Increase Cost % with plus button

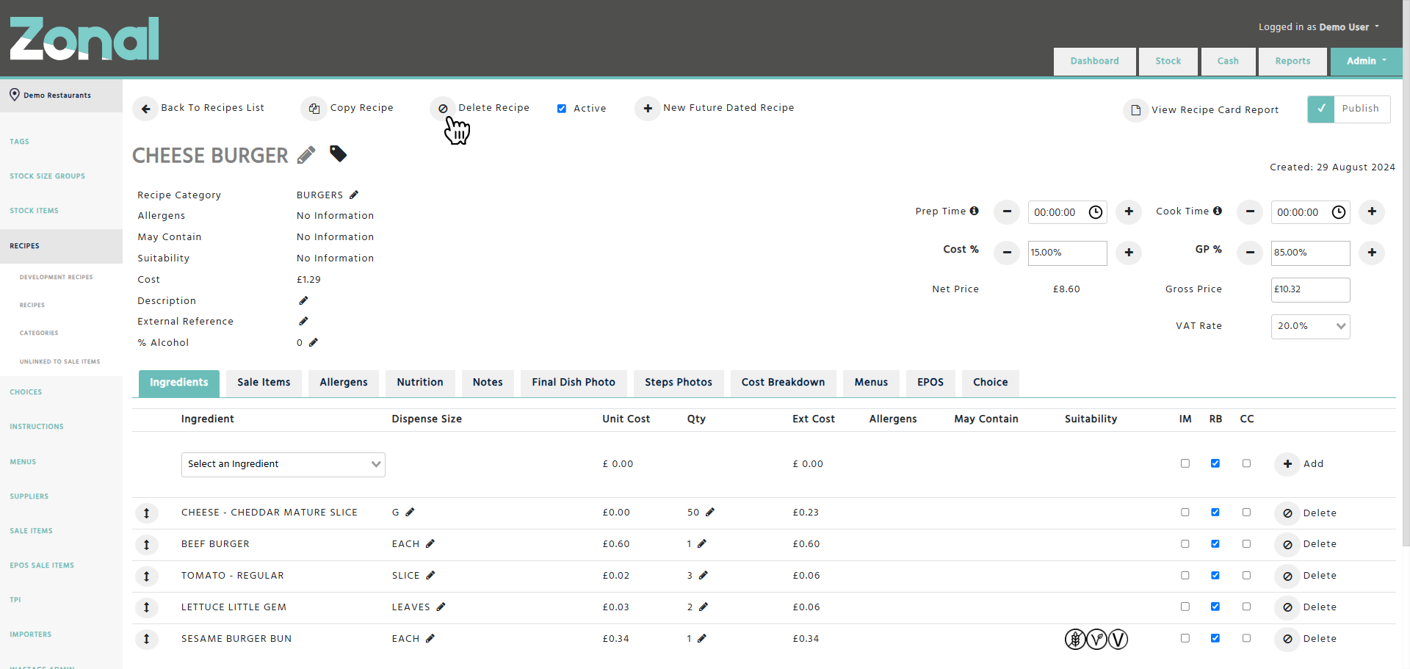pos(1129,253)
